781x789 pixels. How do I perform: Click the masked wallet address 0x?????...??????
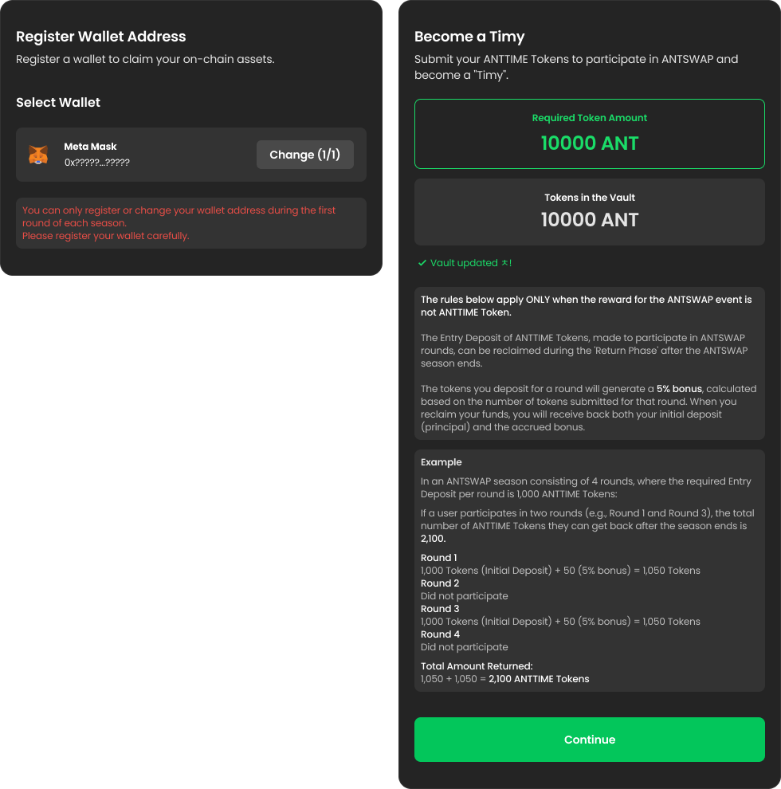96,163
